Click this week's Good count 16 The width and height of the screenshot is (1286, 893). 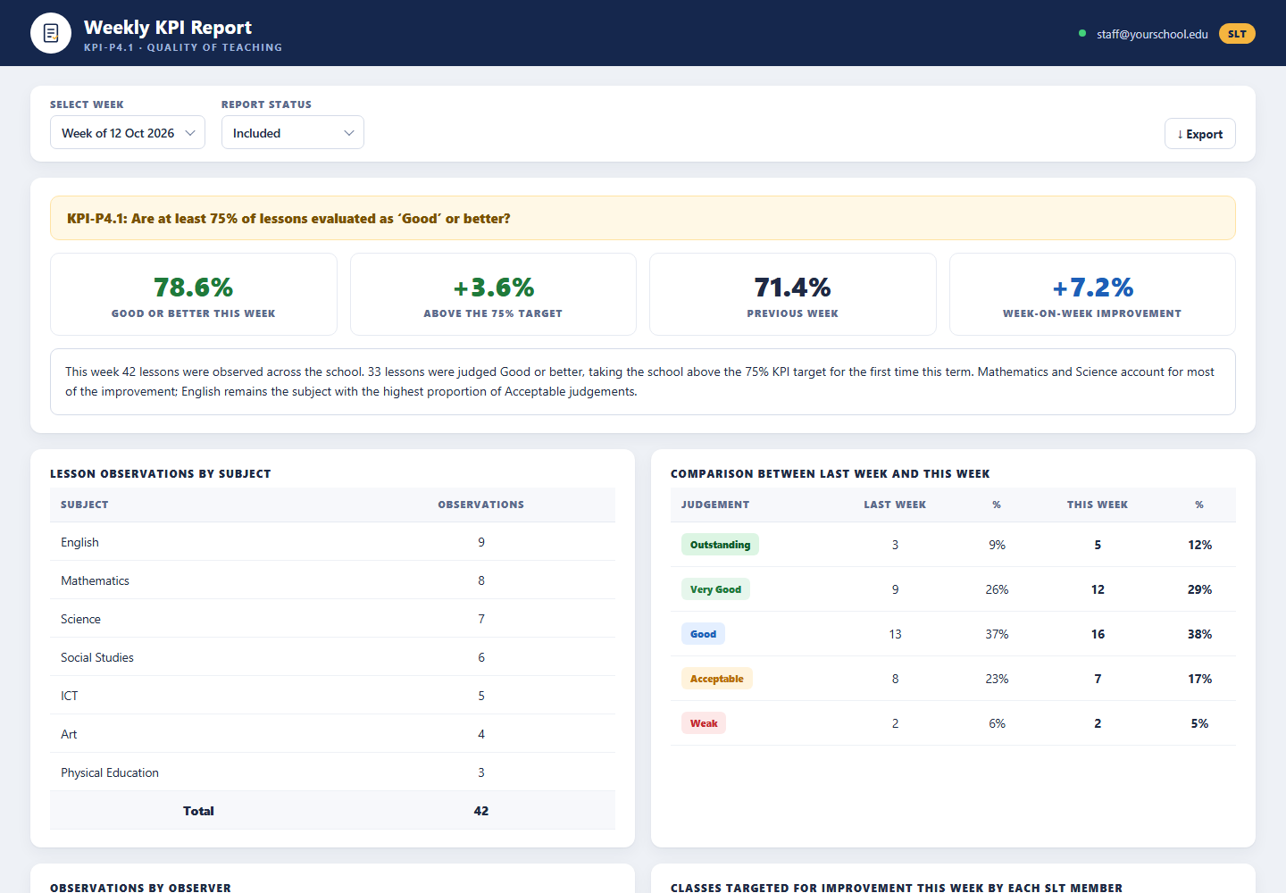(1098, 634)
